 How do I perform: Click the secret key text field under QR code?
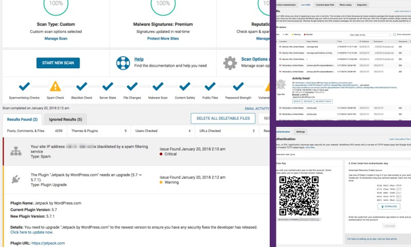point(300,219)
